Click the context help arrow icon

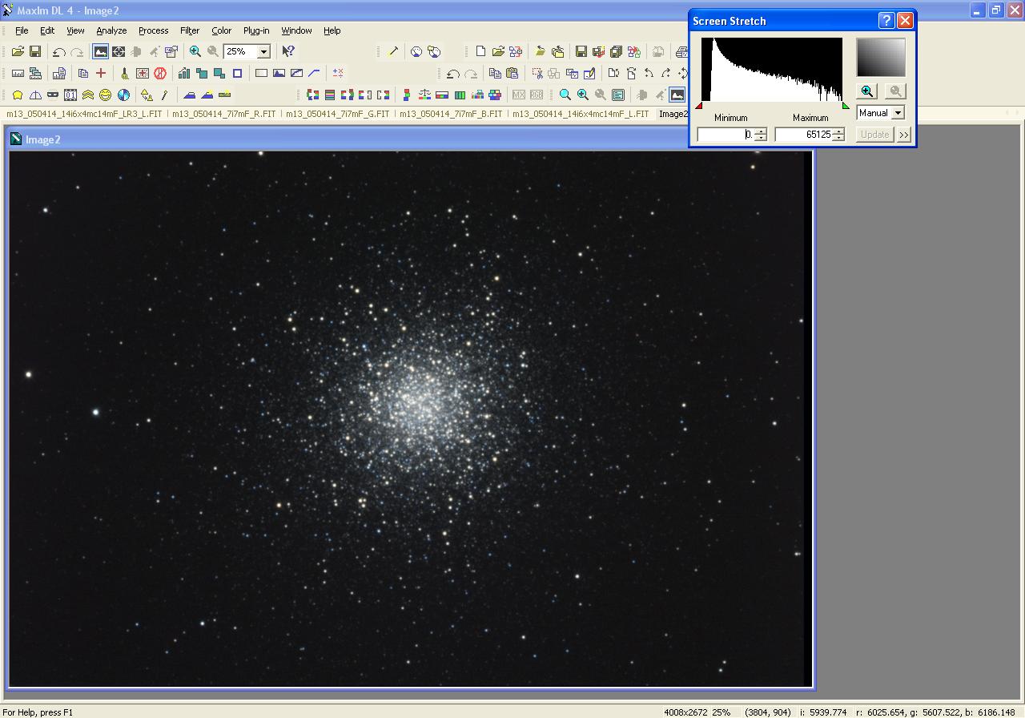click(288, 51)
